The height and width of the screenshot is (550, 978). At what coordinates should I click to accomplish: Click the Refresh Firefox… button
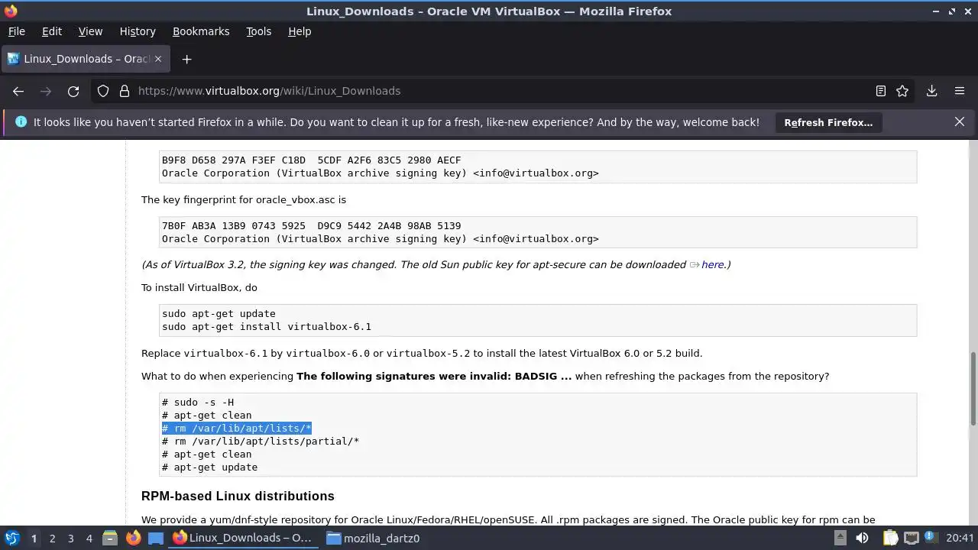coord(828,122)
